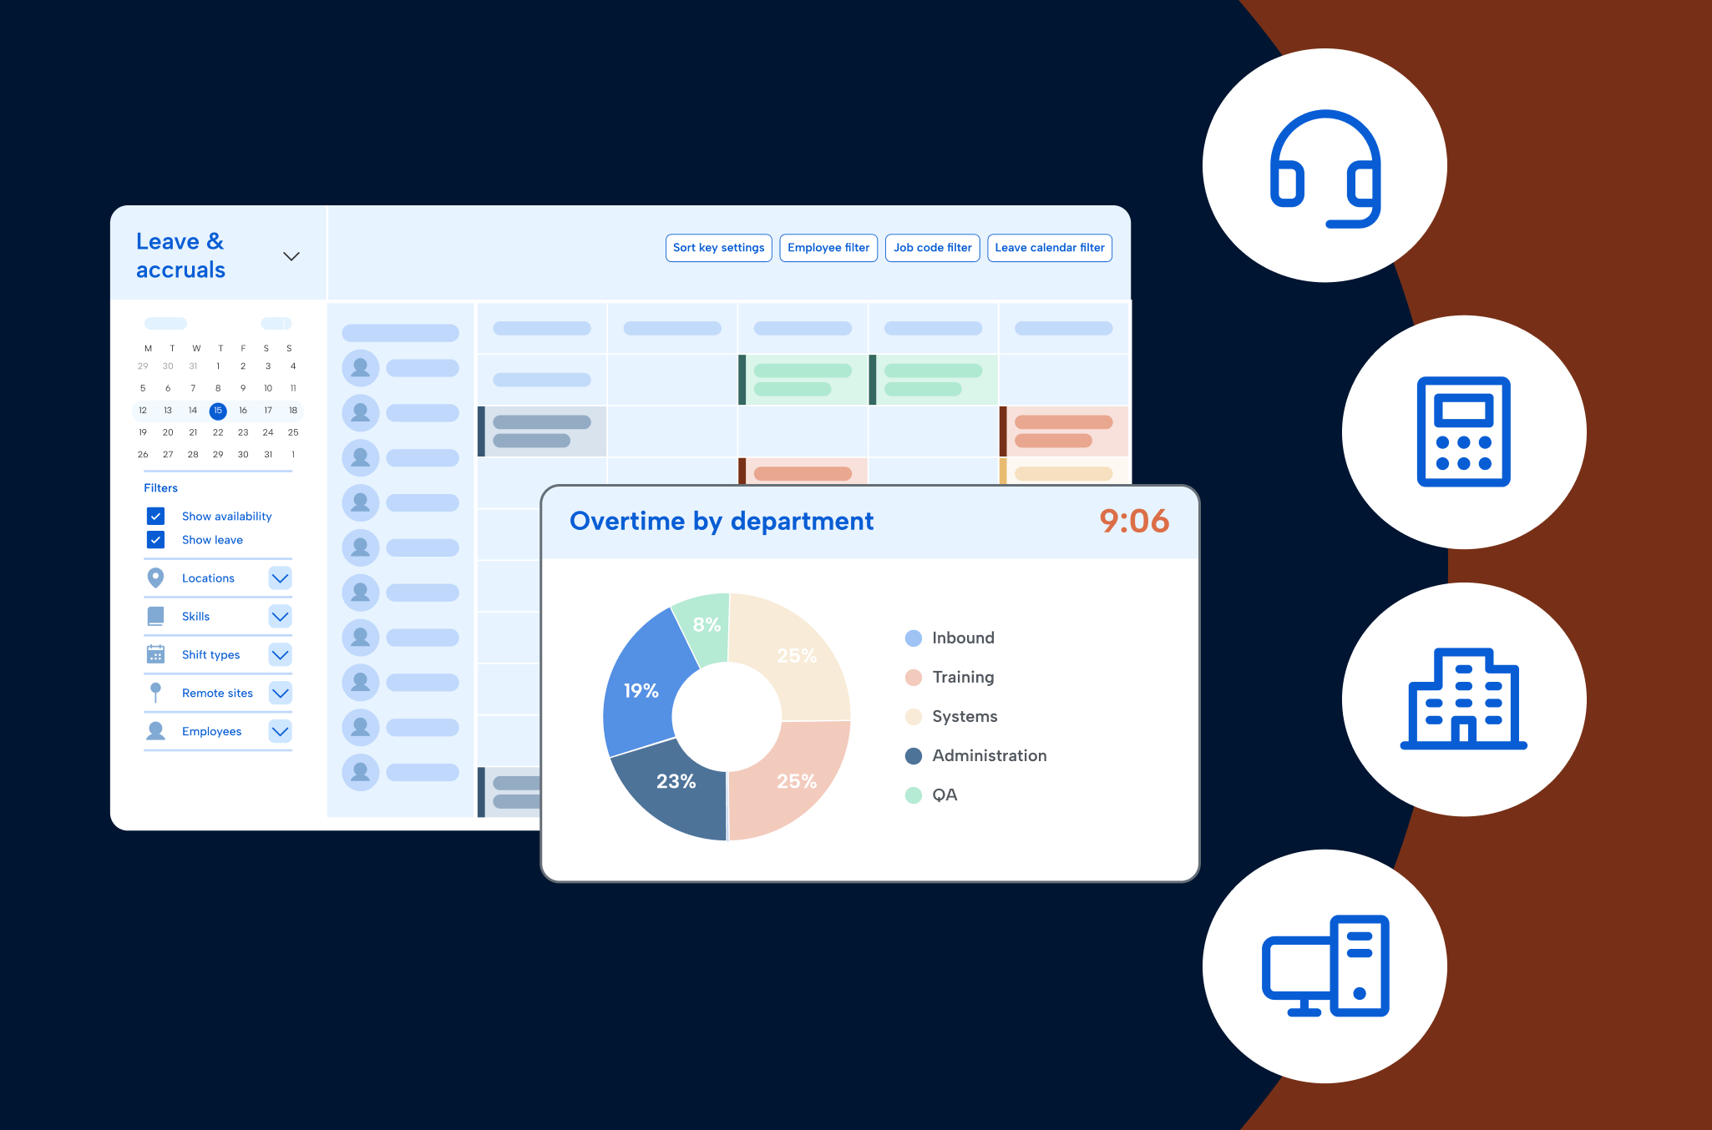Viewport: 1712px width, 1130px height.
Task: Select the Systems legend swatch
Action: tap(914, 717)
